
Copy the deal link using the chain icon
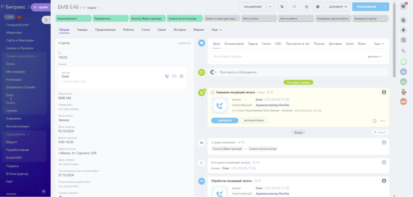(84, 8)
